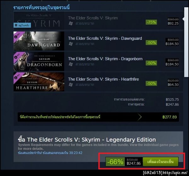Image resolution: width=189 pixels, height=176 pixels.
Task: Click the blue in-library tag on Skyrim
Action: click(22, 25)
